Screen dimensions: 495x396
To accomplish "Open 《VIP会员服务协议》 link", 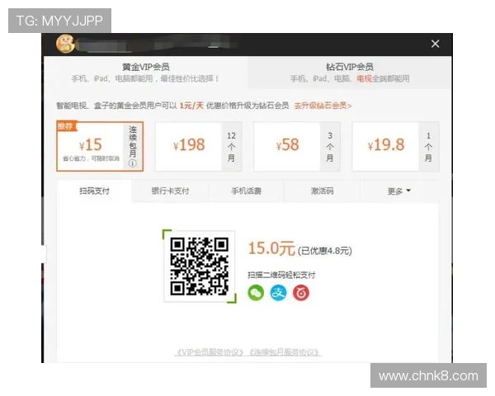I will point(210,352).
